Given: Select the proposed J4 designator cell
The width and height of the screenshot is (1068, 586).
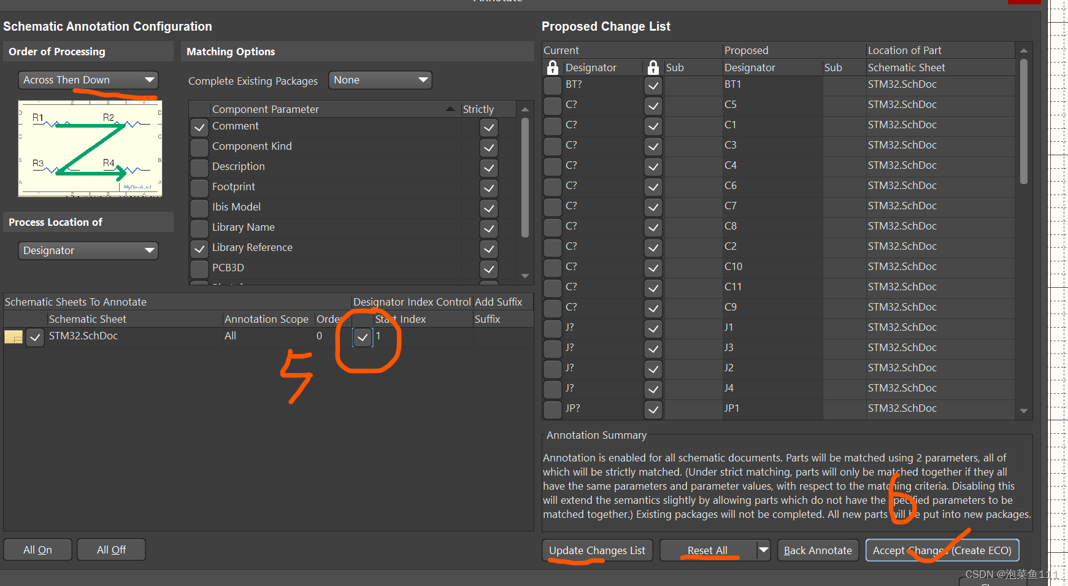Looking at the screenshot, I should 772,388.
